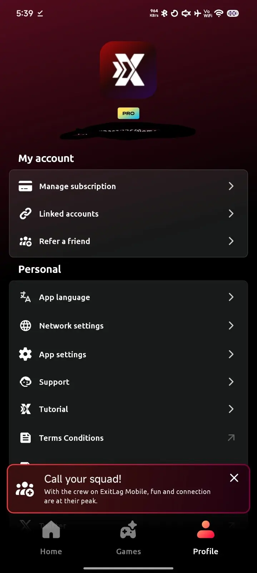
Task: Click the Refer a friend people icon
Action: point(25,241)
